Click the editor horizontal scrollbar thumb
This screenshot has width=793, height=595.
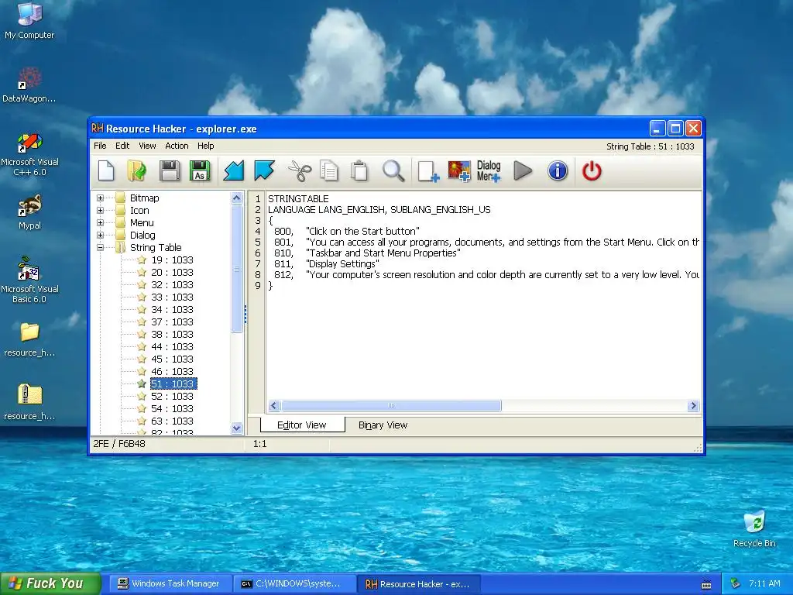click(391, 405)
